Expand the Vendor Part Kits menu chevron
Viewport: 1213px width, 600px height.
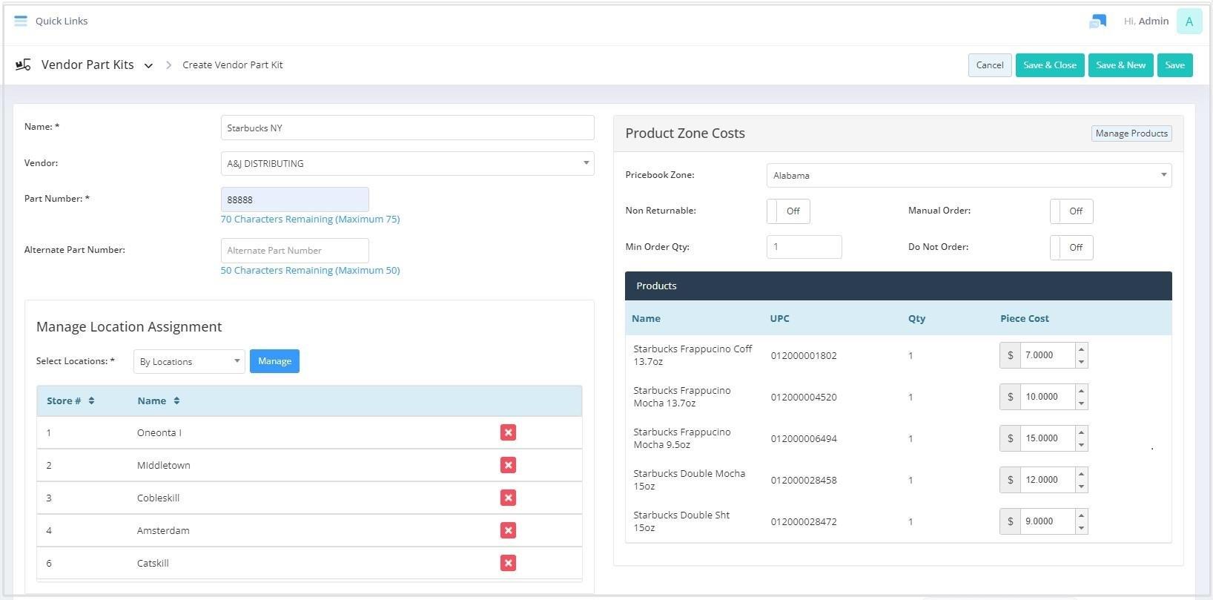148,65
